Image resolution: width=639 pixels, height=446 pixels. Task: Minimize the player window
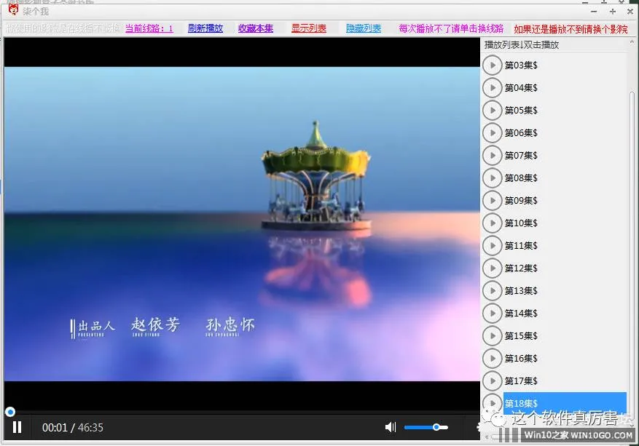pyautogui.click(x=594, y=12)
